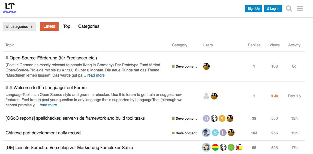Switch to the Categories tab
The width and height of the screenshot is (313, 154).
[89, 26]
